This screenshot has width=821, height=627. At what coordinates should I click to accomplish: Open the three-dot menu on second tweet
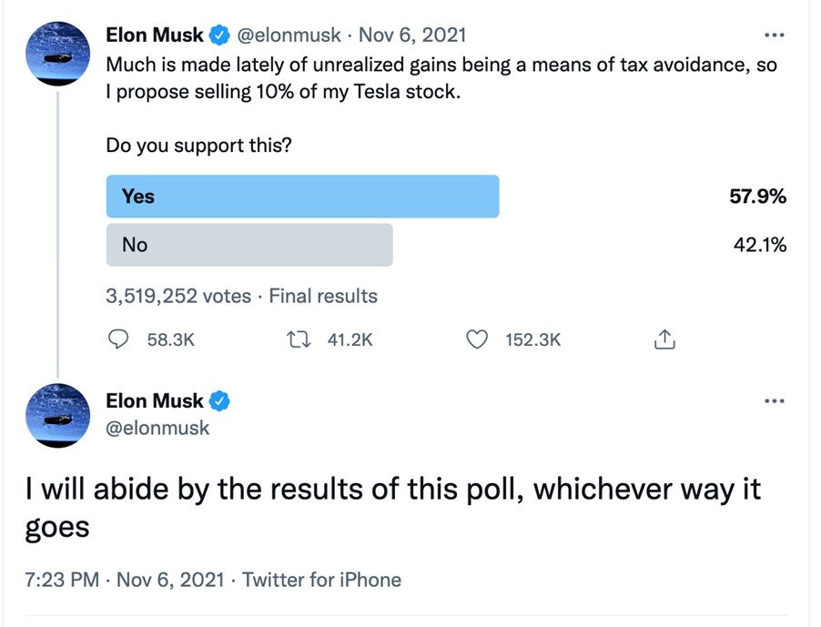click(x=775, y=401)
